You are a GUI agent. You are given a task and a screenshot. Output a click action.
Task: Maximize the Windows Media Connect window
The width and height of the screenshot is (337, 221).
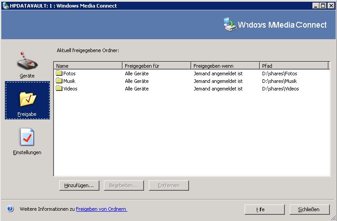click(x=323, y=6)
